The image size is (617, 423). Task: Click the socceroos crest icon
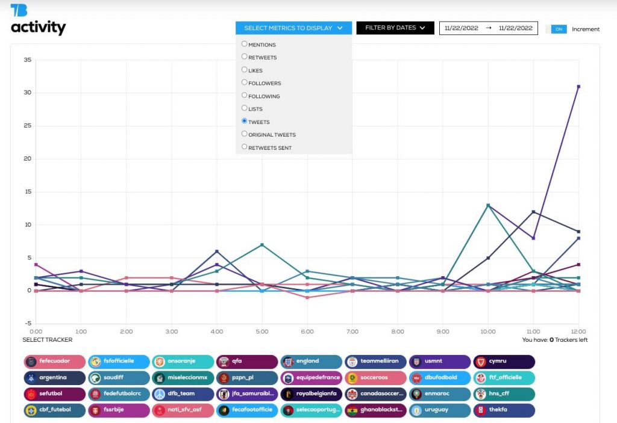coord(352,378)
